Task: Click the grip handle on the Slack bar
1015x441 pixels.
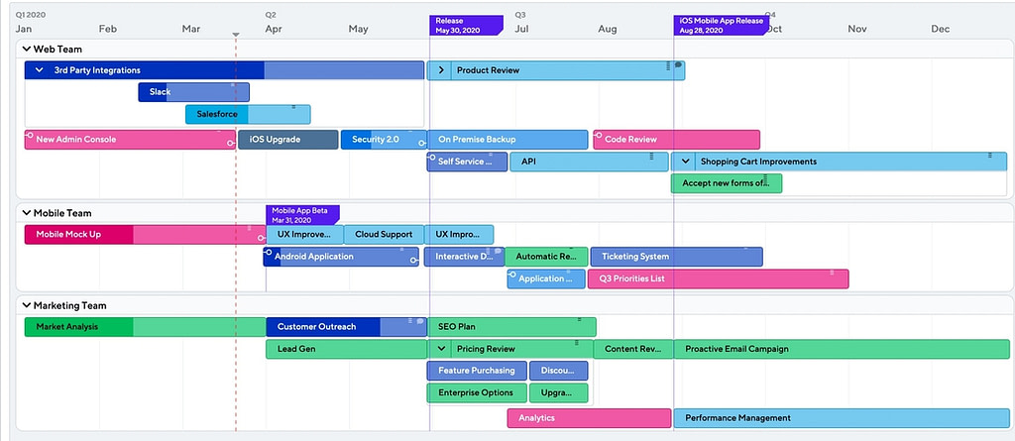Action: click(x=233, y=85)
